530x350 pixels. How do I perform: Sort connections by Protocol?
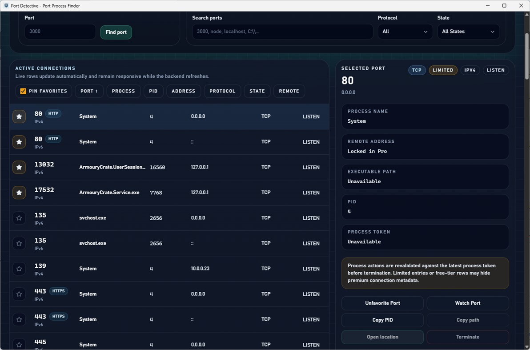pos(222,91)
